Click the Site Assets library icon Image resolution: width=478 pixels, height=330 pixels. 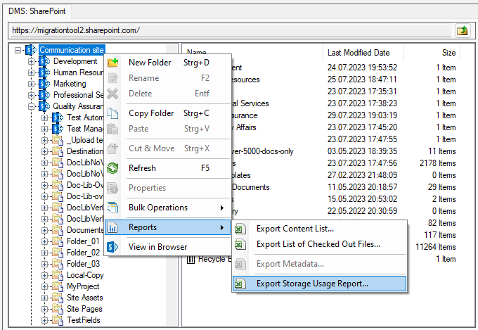[58, 298]
